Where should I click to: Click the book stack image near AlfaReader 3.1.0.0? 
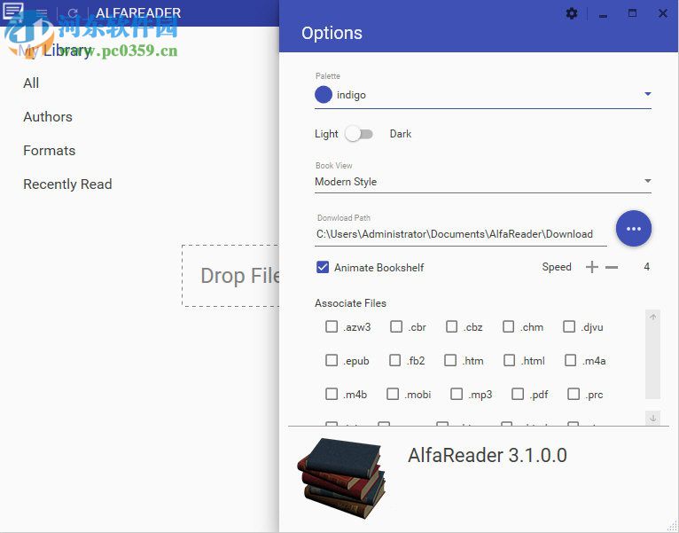point(340,478)
